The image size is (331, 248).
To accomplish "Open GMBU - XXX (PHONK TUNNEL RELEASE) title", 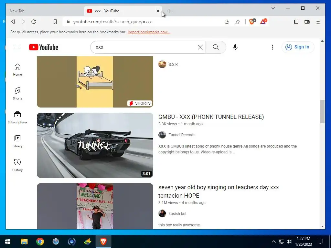I will coord(211,117).
